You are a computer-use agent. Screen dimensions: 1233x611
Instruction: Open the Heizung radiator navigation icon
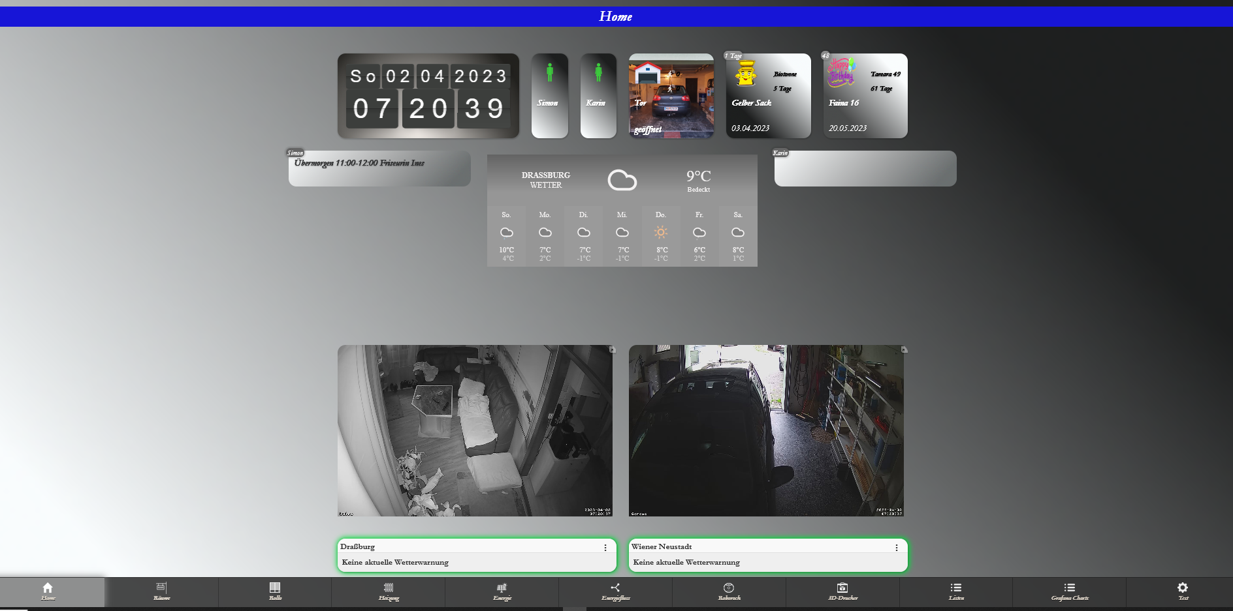(389, 588)
